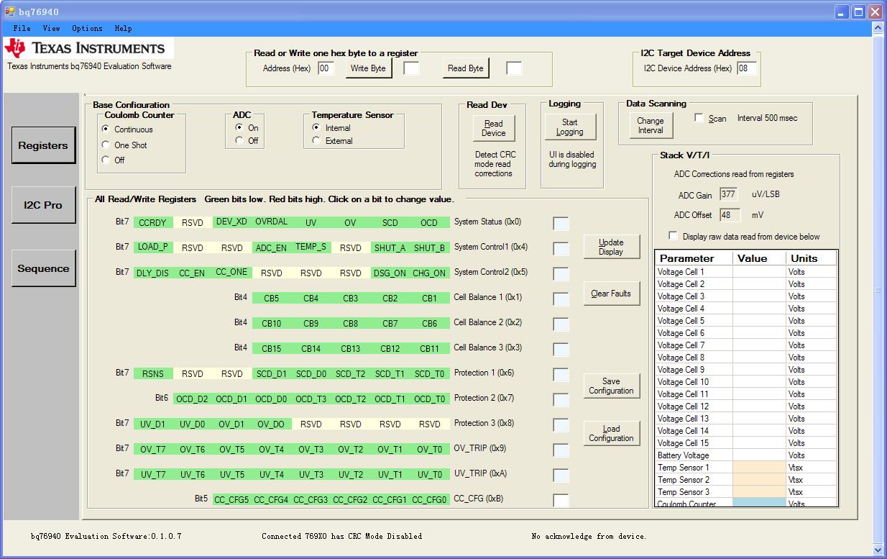Click Change Interval button

pyautogui.click(x=651, y=126)
